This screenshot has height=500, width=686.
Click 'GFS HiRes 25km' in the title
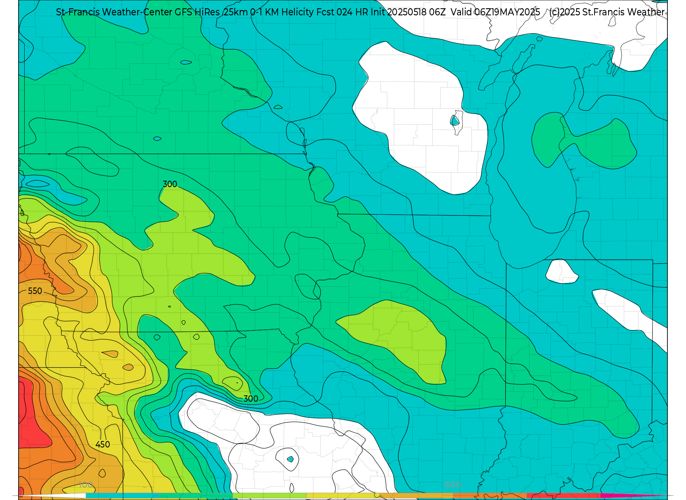pos(211,12)
